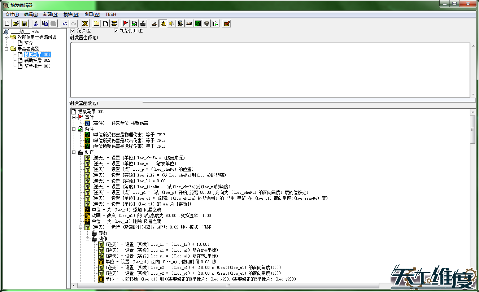Viewport: 479px width, 292px height.
Task: Add a new event using red flag icon
Action: 126,23
